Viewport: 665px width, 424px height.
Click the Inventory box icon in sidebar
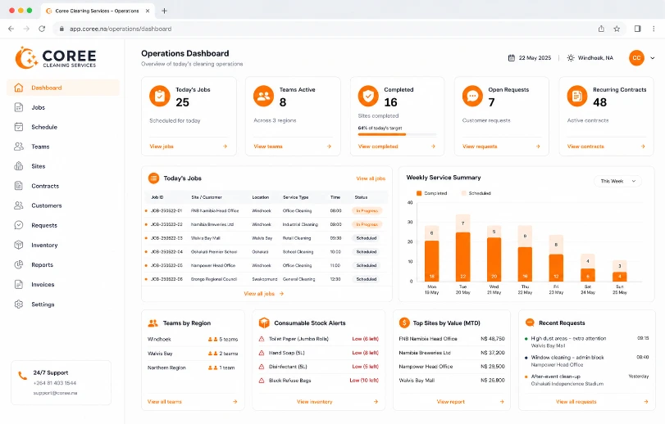coord(19,245)
